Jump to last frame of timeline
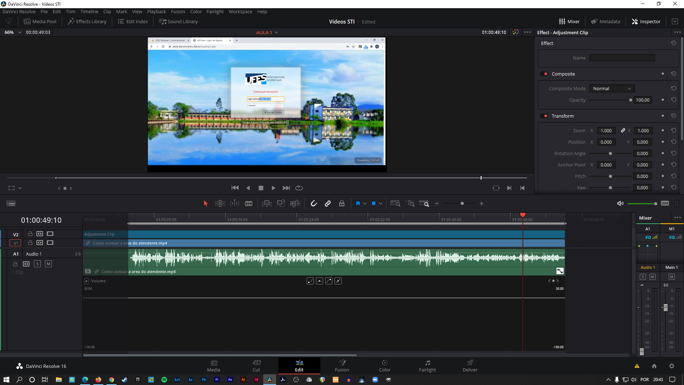The height and width of the screenshot is (385, 684). pyautogui.click(x=286, y=188)
